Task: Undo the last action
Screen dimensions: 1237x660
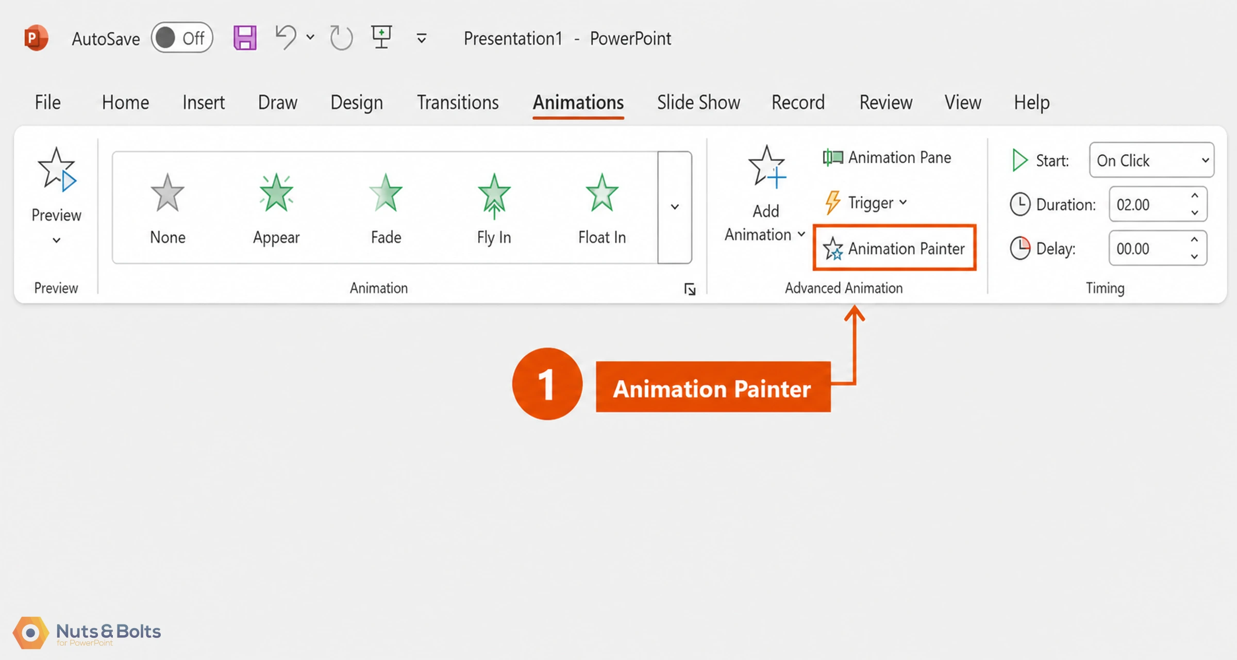Action: click(286, 37)
